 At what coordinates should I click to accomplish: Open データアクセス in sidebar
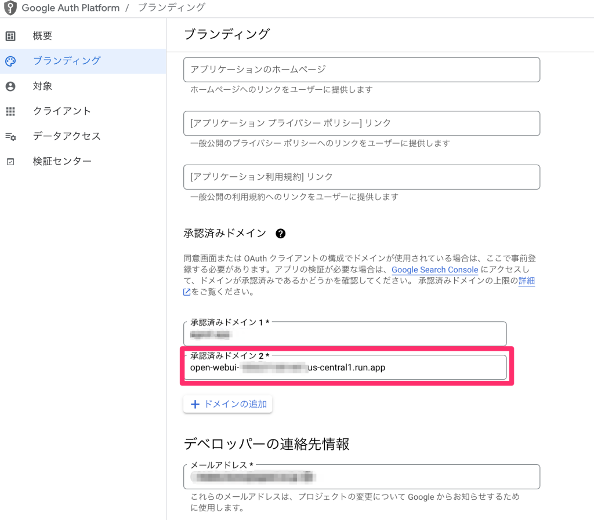pyautogui.click(x=83, y=136)
